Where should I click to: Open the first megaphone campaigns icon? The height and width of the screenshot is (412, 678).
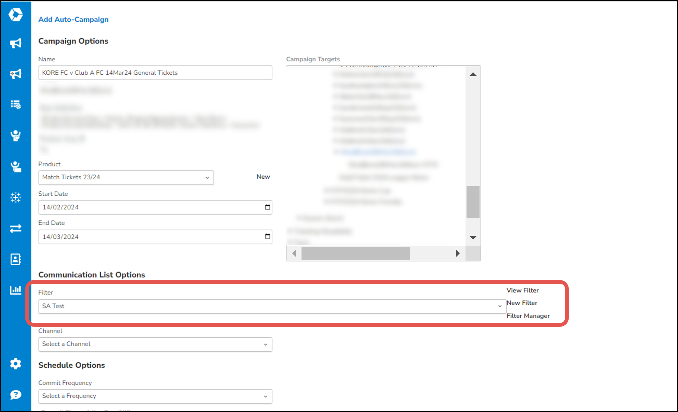click(15, 43)
